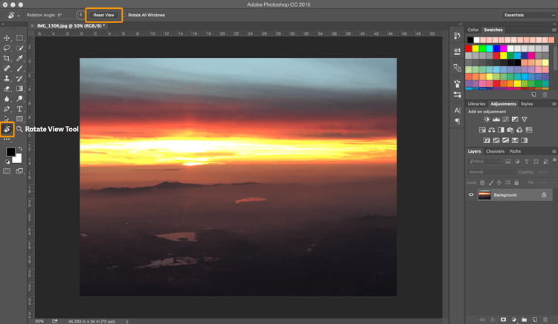Select the Zoom tool in toolbar
The image size is (558, 324).
pyautogui.click(x=19, y=129)
